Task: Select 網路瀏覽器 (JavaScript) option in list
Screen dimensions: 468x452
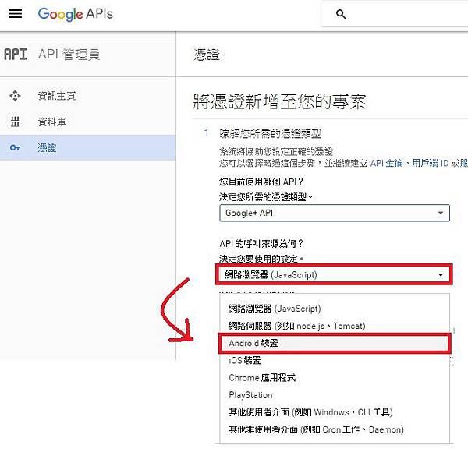Action: coord(335,309)
